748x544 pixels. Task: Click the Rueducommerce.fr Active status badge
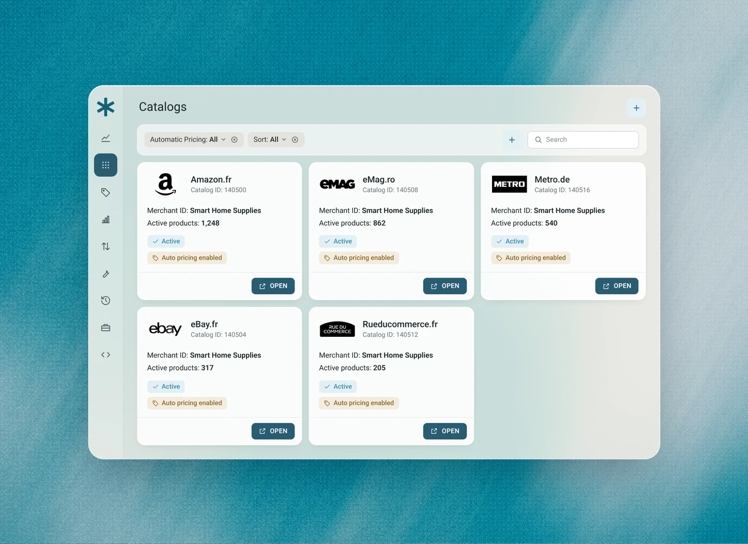(338, 386)
